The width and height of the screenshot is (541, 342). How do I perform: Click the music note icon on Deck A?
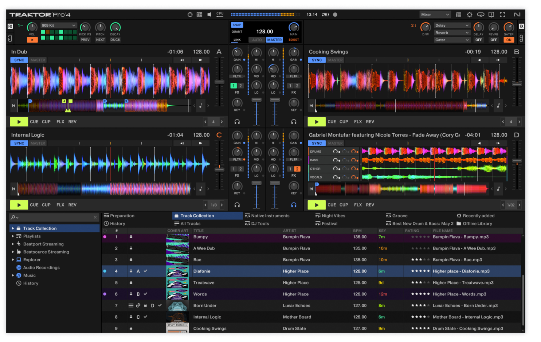200,106
